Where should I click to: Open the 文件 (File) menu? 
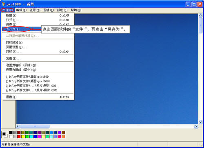pos(7,10)
